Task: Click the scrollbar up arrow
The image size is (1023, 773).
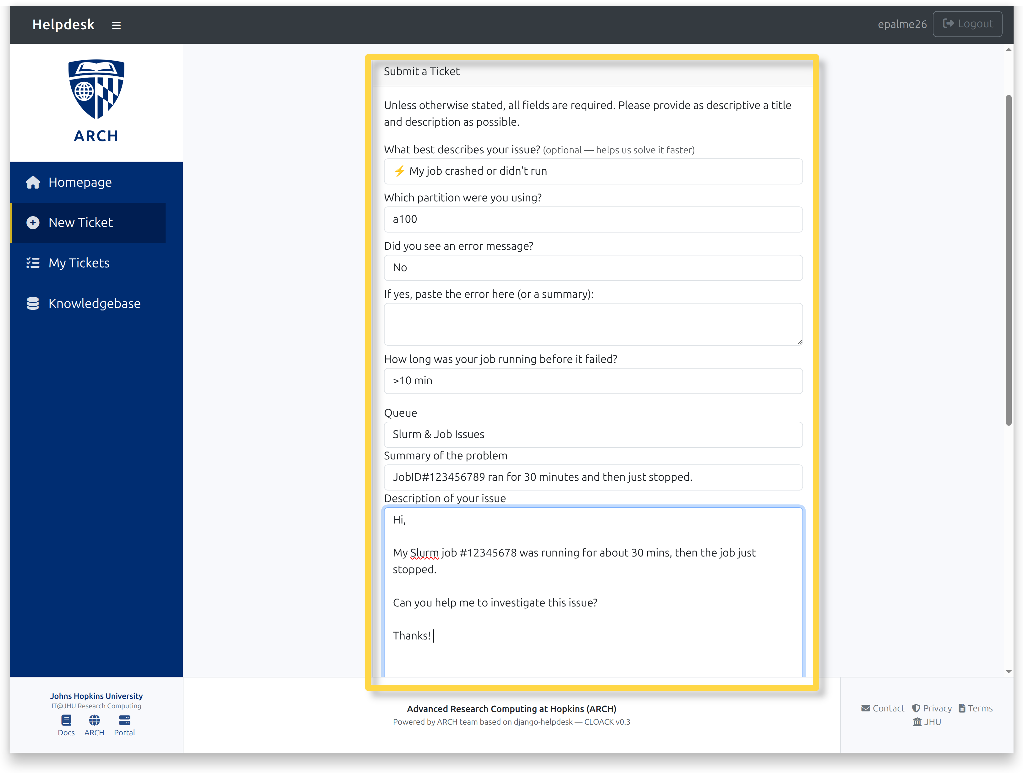Action: (1009, 50)
